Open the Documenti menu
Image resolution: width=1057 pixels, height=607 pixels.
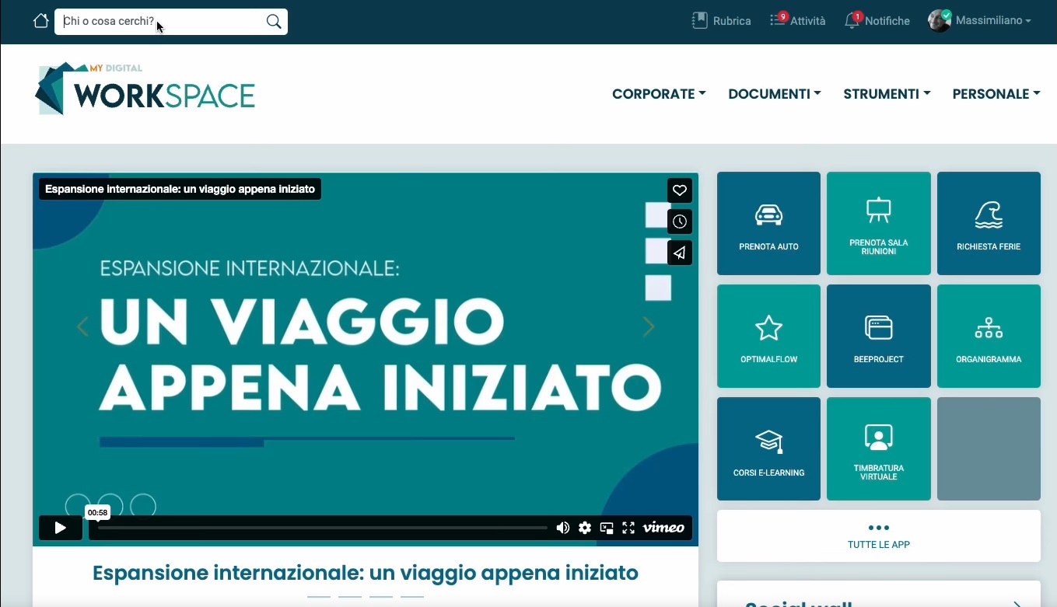click(x=774, y=94)
